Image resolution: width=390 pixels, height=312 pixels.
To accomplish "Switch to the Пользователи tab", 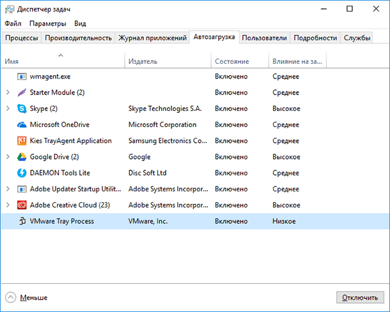I will tap(265, 38).
